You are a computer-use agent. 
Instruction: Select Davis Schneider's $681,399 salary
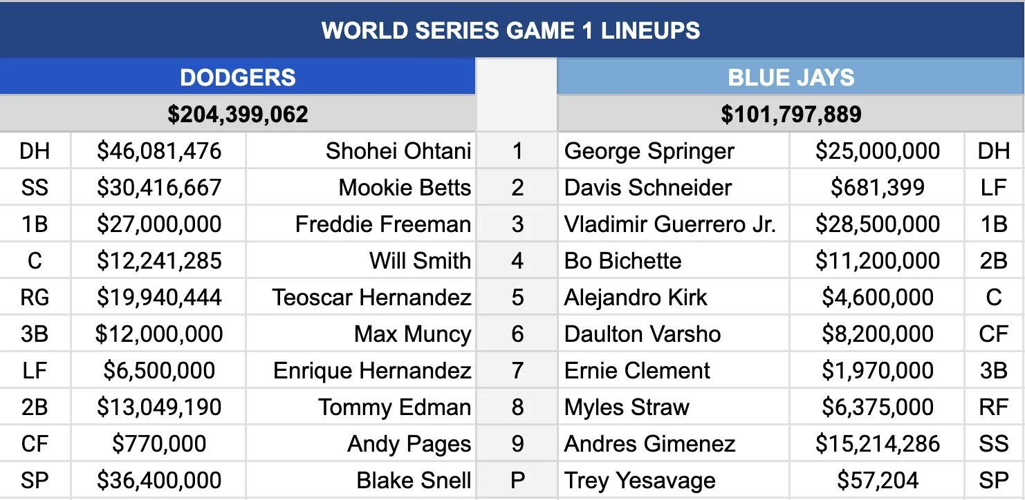click(x=877, y=188)
